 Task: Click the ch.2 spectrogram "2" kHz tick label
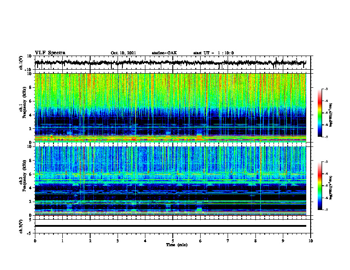tap(30, 202)
